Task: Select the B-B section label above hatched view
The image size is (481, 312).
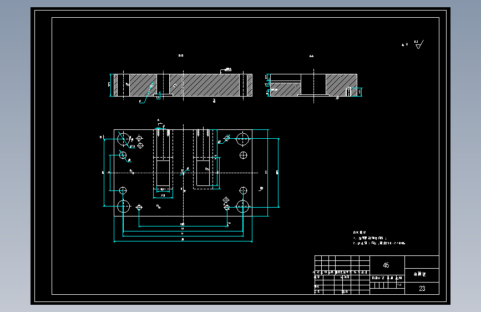Action: 181,56
